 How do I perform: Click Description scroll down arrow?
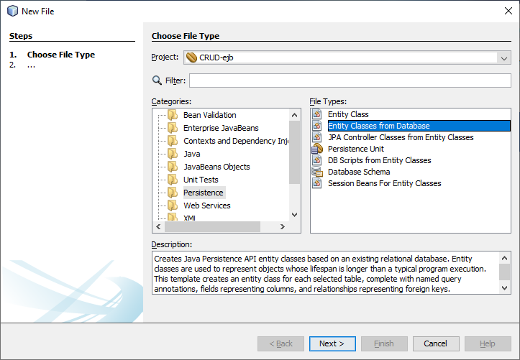coord(504,288)
